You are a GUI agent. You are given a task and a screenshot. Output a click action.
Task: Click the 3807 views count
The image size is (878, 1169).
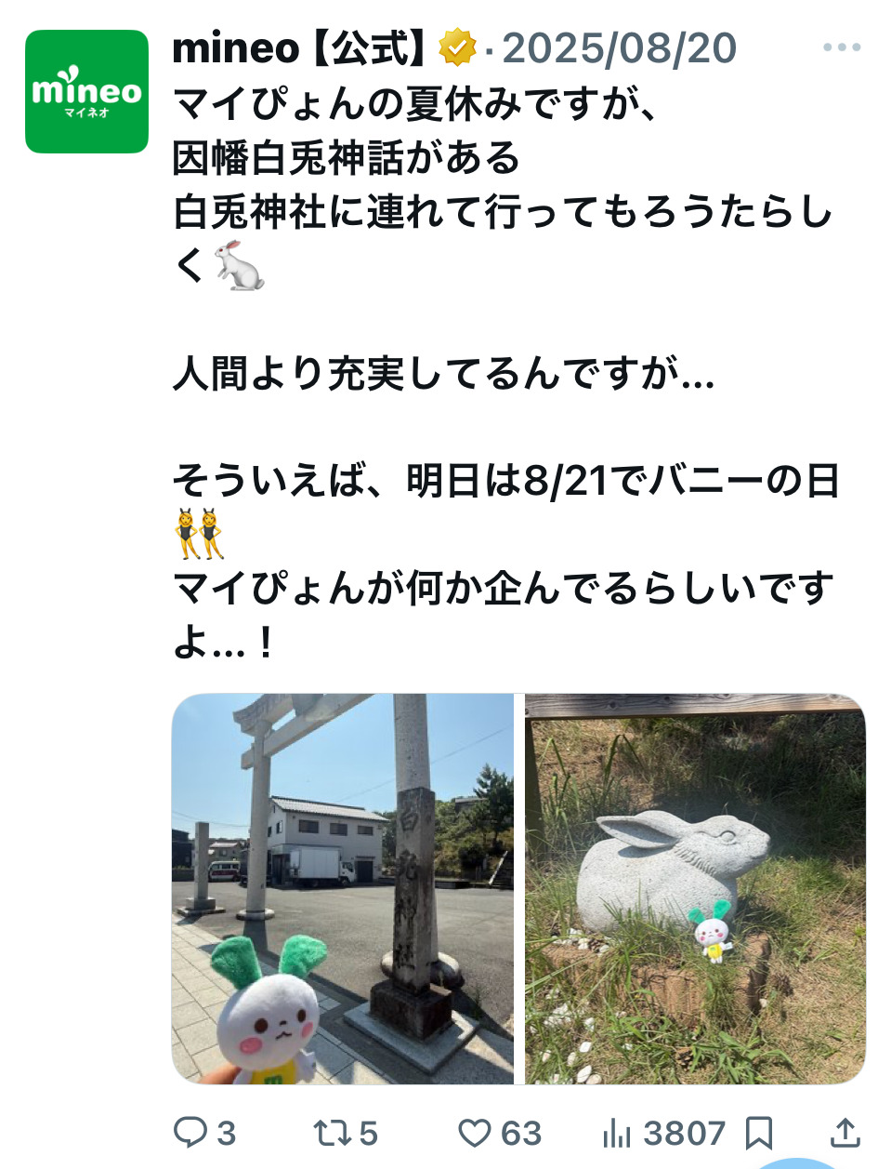[685, 1133]
